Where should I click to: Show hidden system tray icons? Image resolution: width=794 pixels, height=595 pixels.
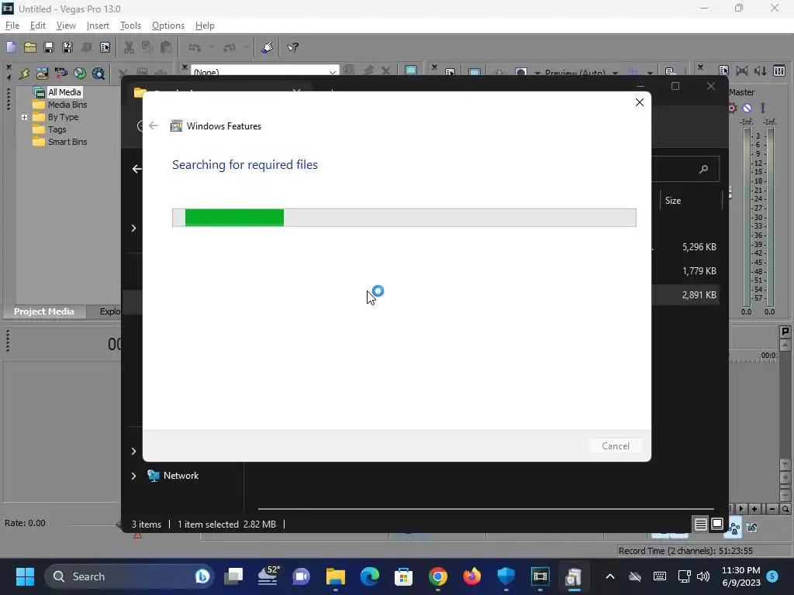610,576
